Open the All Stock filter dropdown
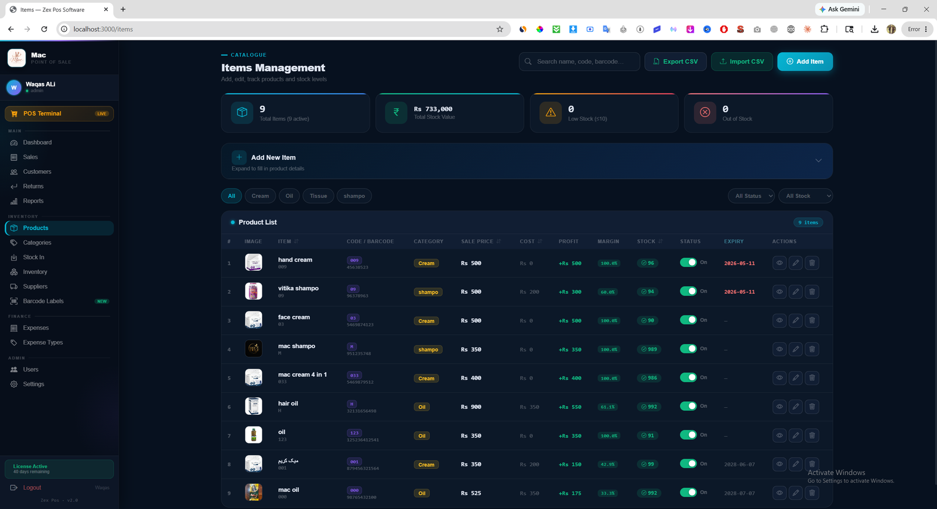Screen dimensions: 937x509 (x=805, y=196)
